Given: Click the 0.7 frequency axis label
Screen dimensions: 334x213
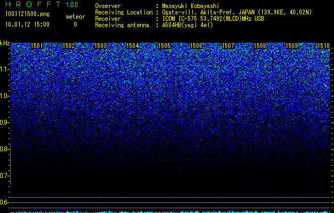Looking at the screenshot, I should [5, 176].
